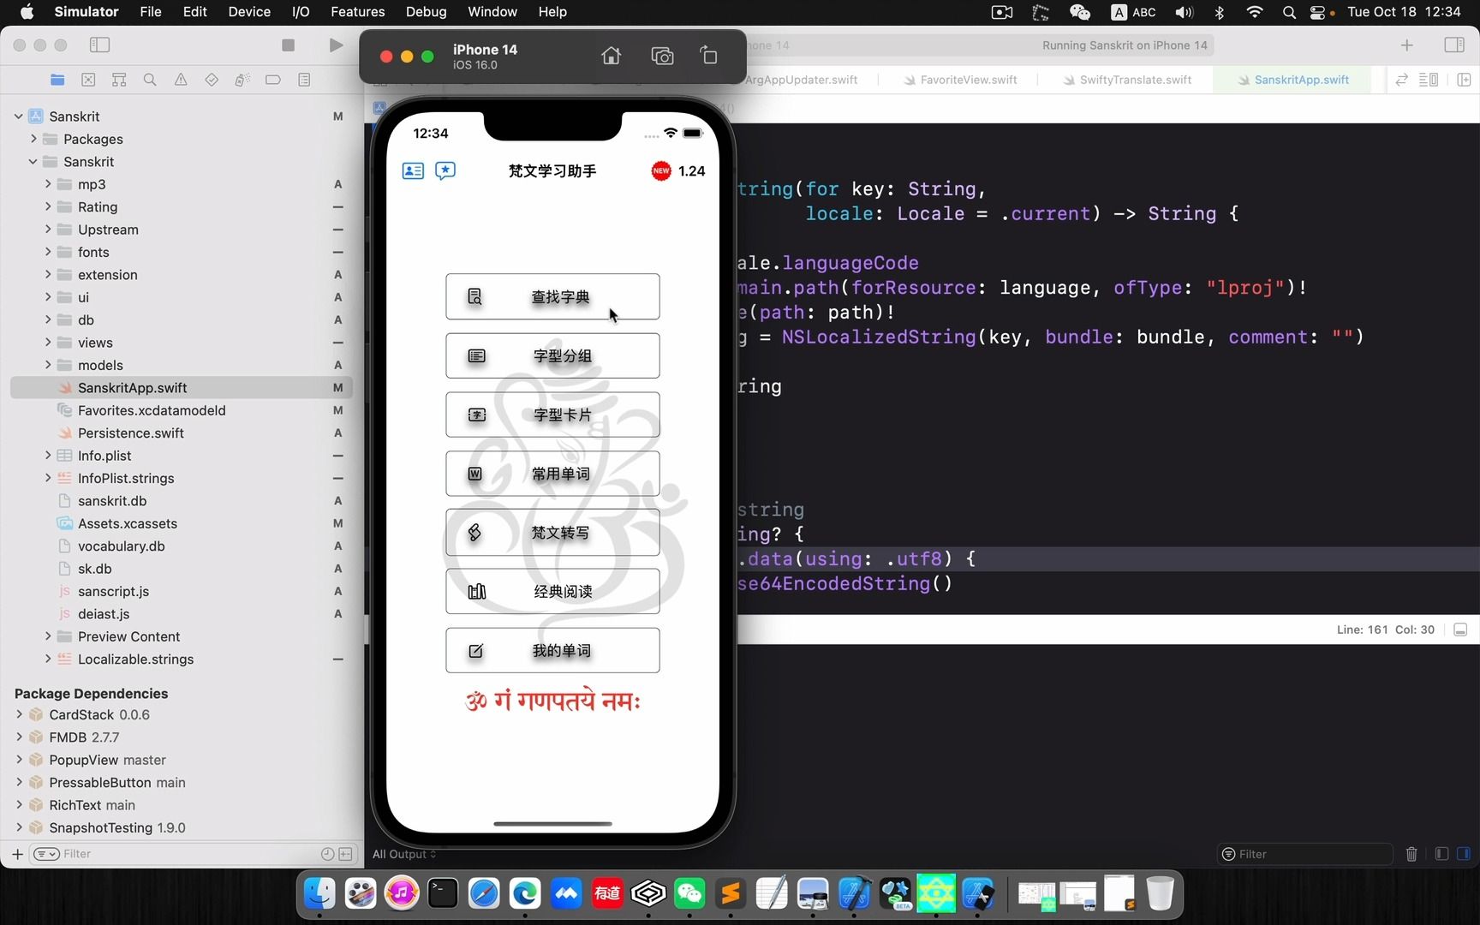Open the Report navigator
The image size is (1480, 925).
click(304, 80)
